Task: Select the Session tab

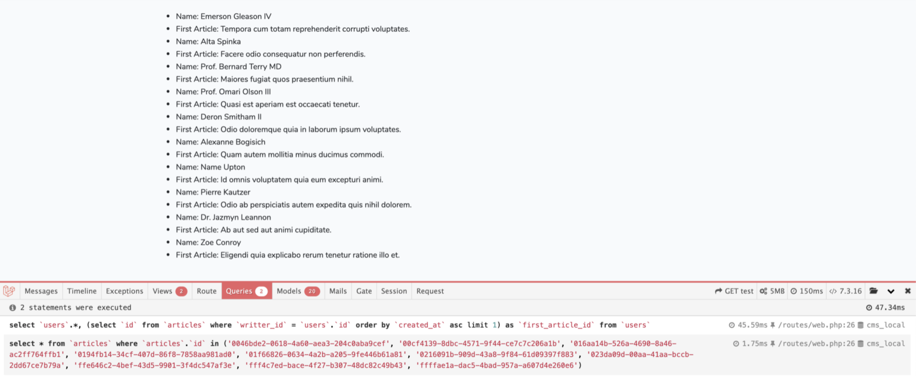Action: [x=394, y=291]
